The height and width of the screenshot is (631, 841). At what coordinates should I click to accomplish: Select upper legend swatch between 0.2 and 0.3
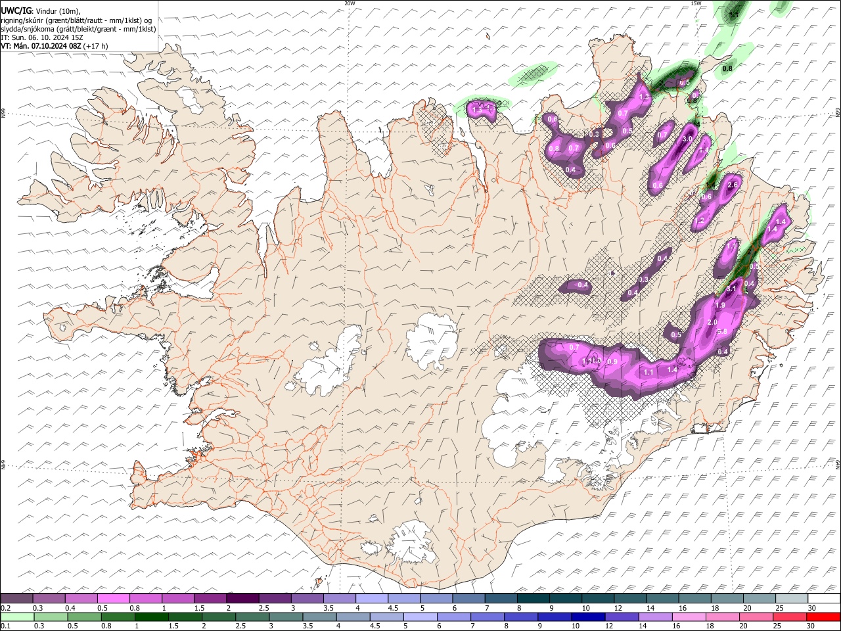click(x=16, y=598)
